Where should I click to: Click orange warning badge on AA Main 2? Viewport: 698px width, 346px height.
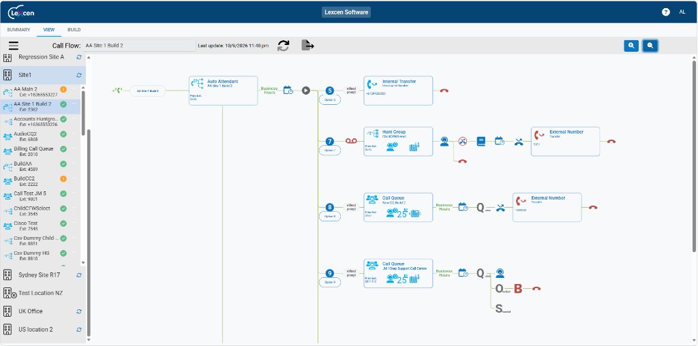coord(63,89)
